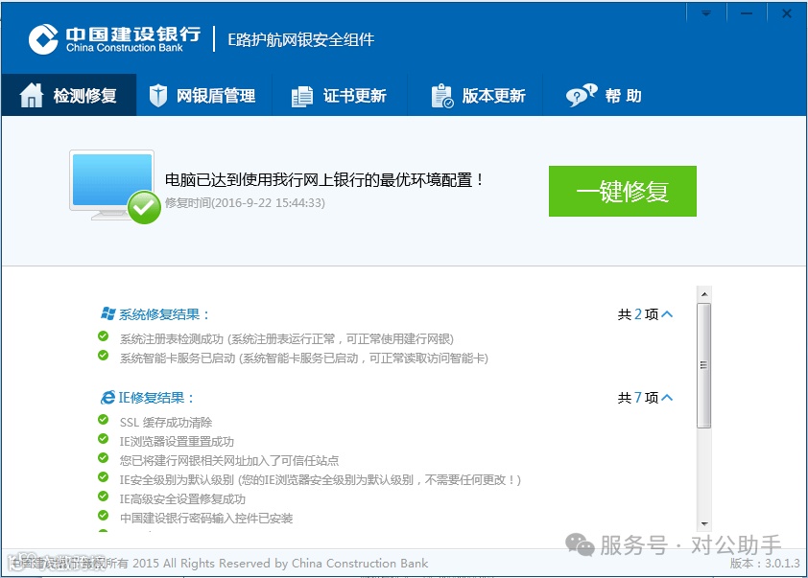Click green check beside 系统注册表检测成功
Viewport: 808px width, 578px height.
103,336
